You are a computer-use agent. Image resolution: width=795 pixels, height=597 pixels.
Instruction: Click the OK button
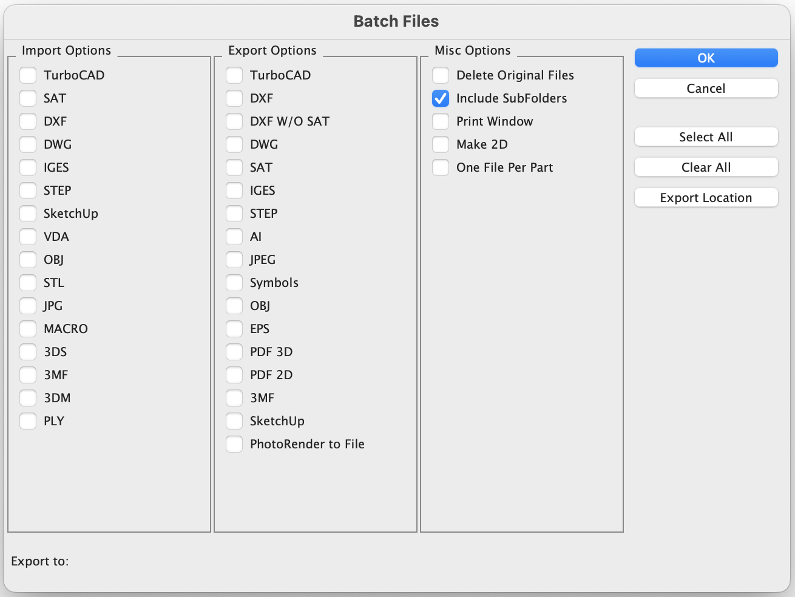click(x=706, y=58)
